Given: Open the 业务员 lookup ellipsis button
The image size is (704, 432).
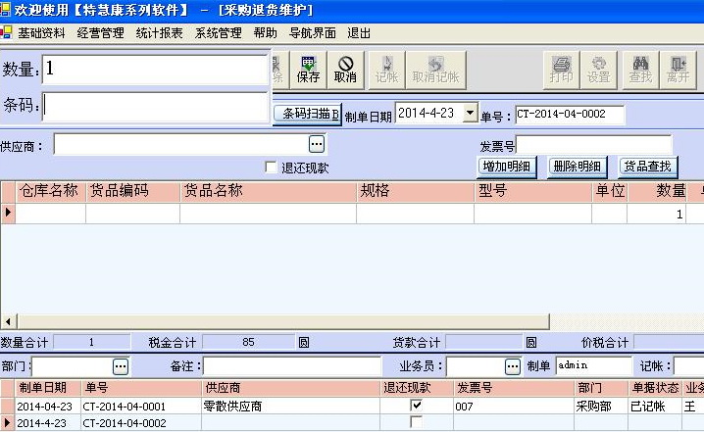Looking at the screenshot, I should pos(513,366).
